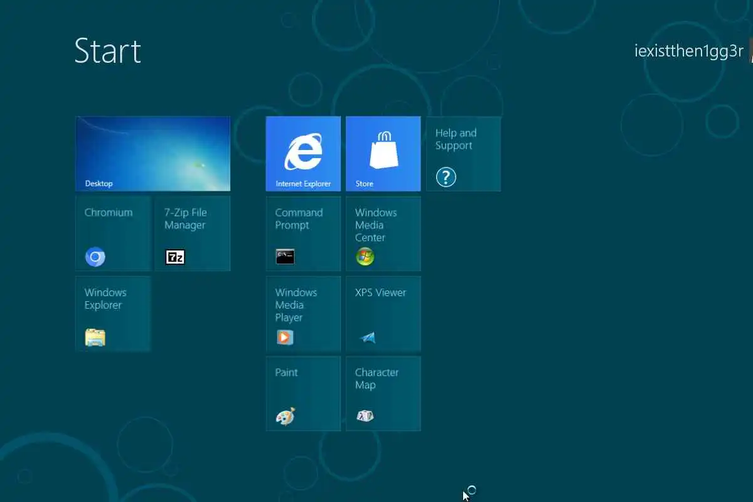Screen dimensions: 753x502
Task: Open 7-Zip File Manager tile
Action: [193, 233]
